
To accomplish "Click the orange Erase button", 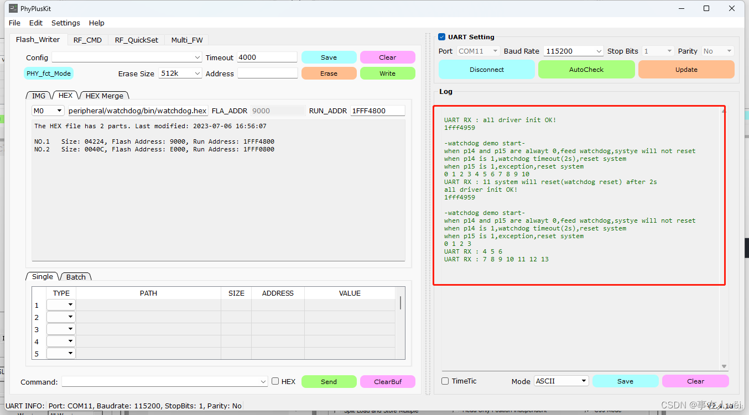I will [329, 73].
